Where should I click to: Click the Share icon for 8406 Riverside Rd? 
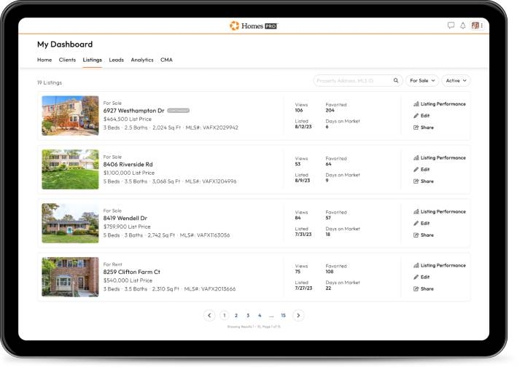tap(416, 181)
